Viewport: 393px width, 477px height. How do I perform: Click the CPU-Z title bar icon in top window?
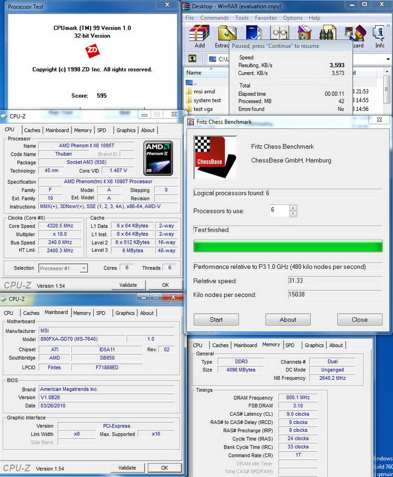click(x=4, y=116)
